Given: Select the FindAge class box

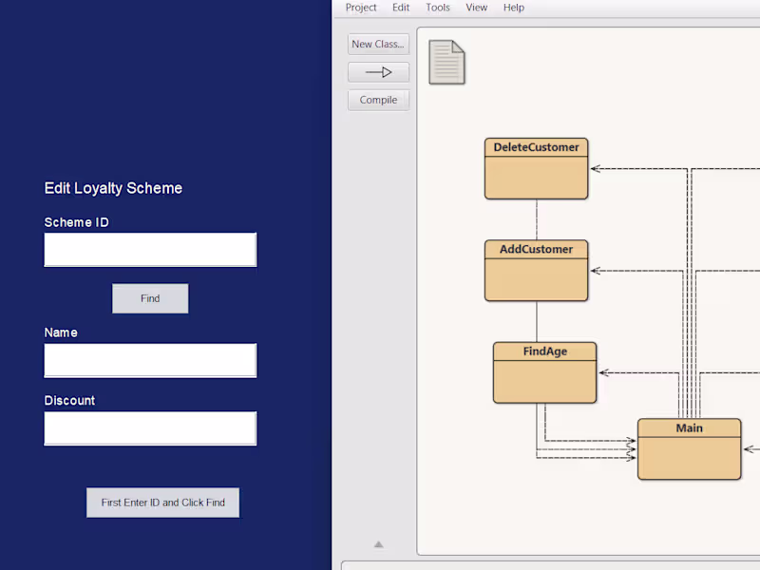Looking at the screenshot, I should pos(544,371).
